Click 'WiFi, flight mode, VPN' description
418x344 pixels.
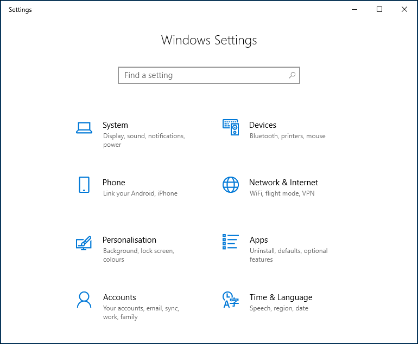click(282, 193)
